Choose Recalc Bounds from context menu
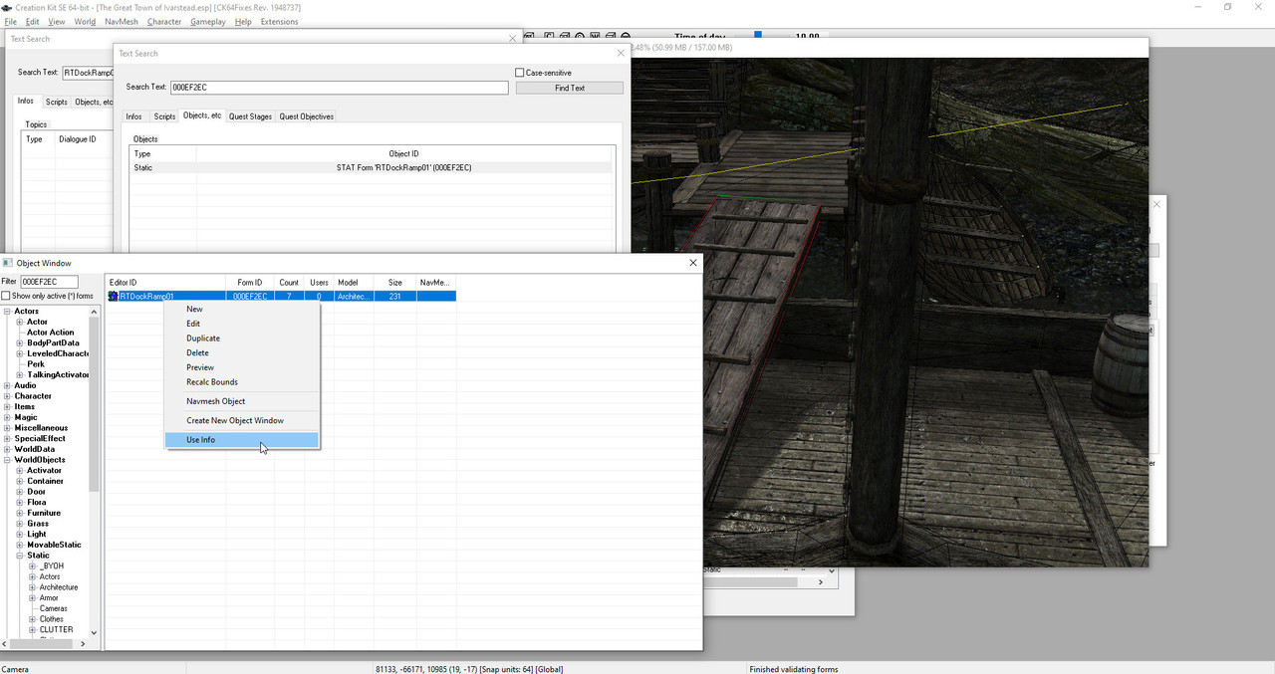1275x674 pixels. tap(242, 382)
